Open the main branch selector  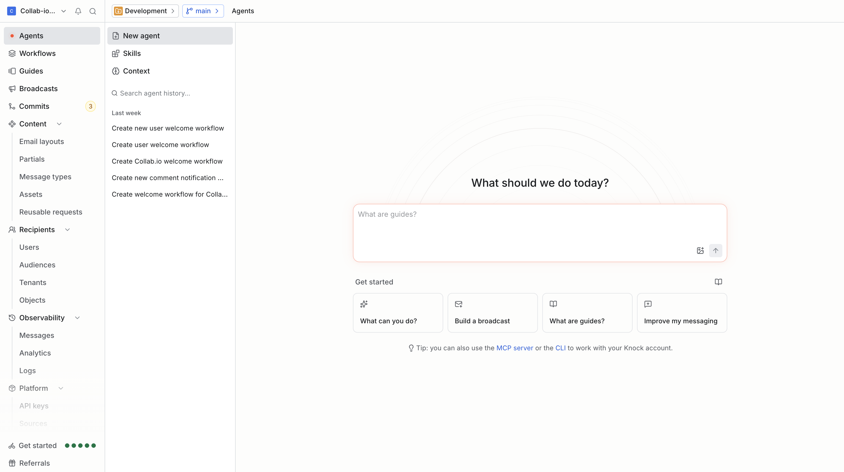click(x=203, y=11)
